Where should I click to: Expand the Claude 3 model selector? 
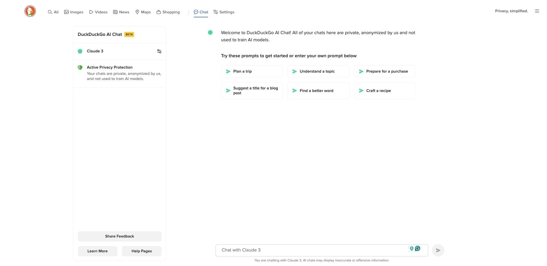coord(95,51)
